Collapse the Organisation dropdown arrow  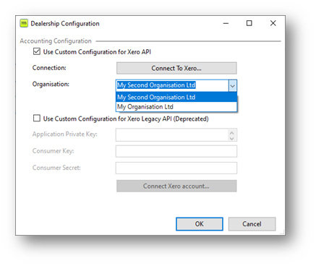pyautogui.click(x=233, y=86)
